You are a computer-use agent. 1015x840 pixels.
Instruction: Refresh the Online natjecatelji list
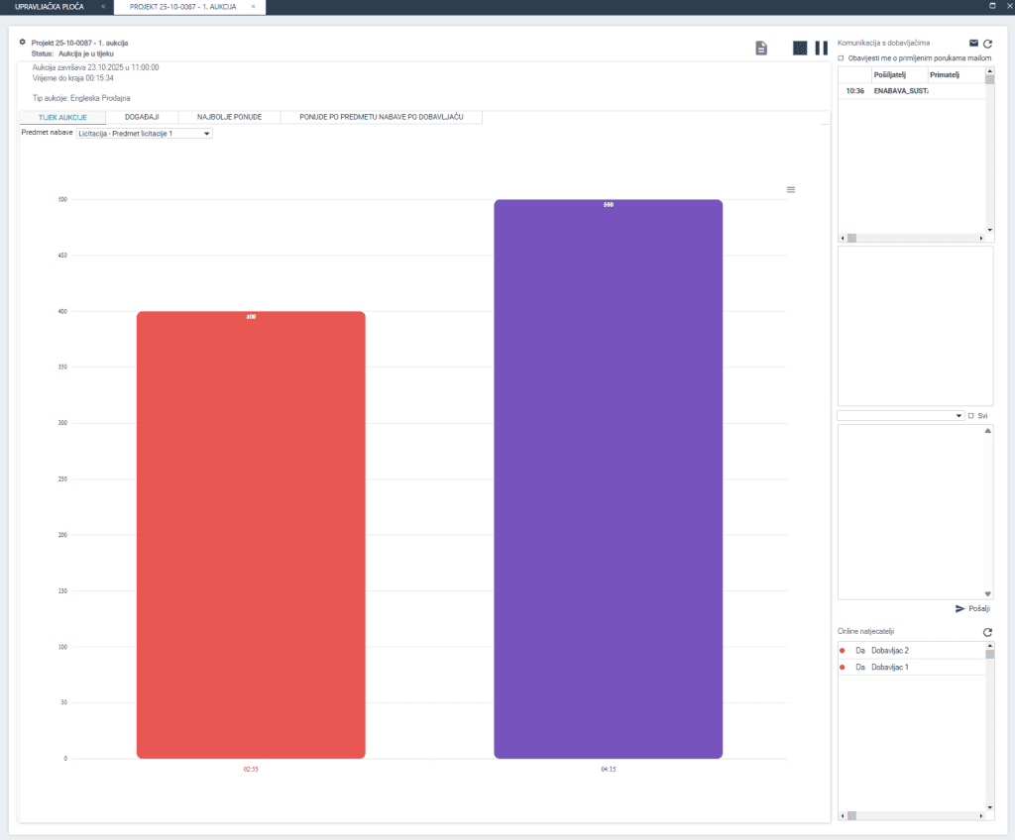pyautogui.click(x=987, y=632)
